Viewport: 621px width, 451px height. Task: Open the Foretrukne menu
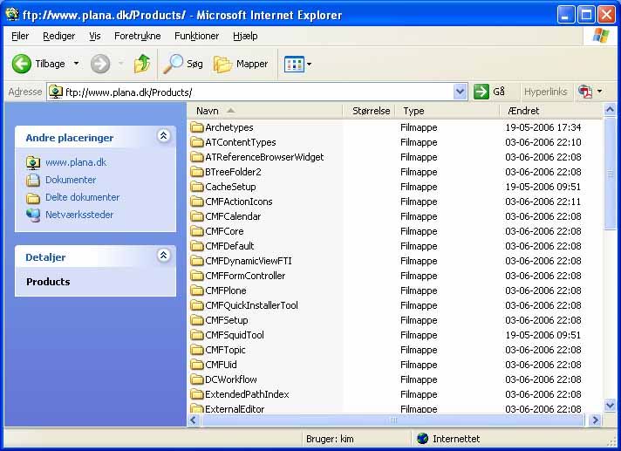click(x=137, y=36)
